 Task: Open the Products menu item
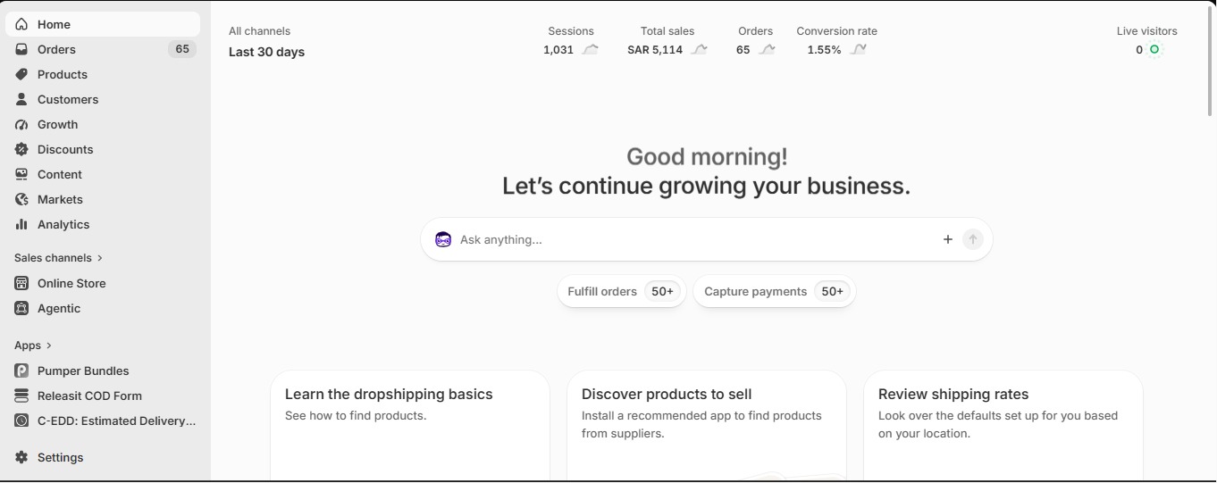103,74
